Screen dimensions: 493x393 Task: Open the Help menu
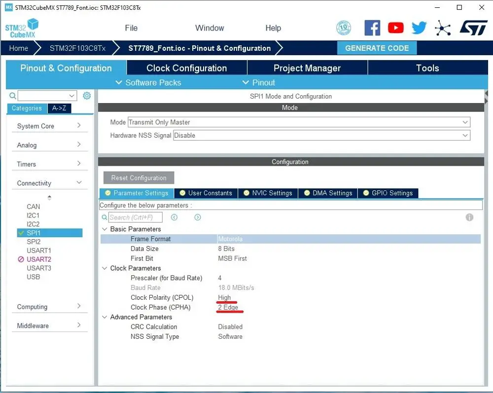point(273,28)
